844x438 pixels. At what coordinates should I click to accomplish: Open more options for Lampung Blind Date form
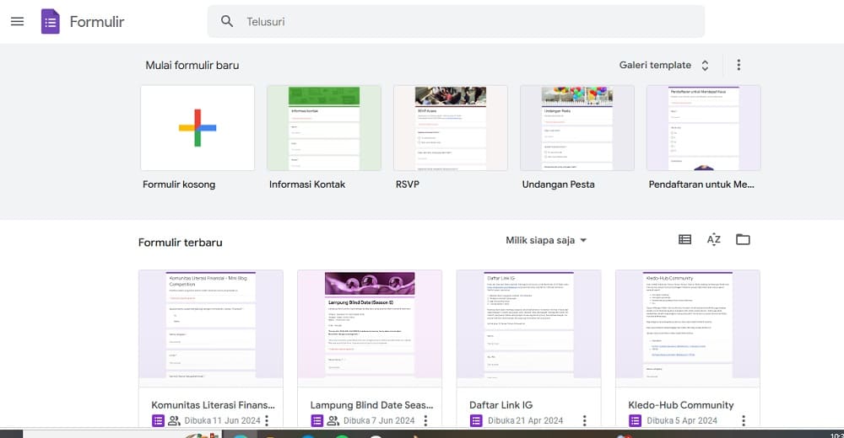pos(425,420)
